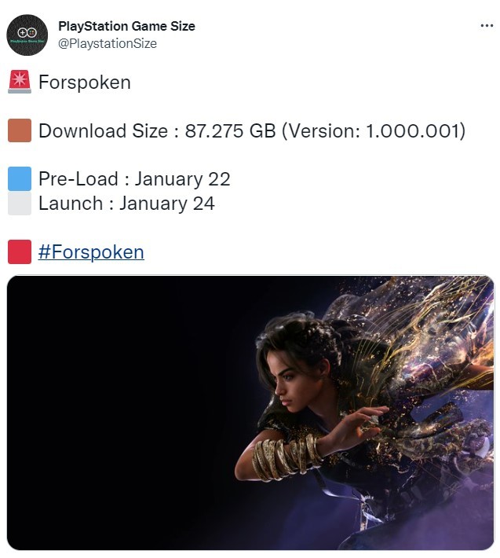Screen dimensions: 500x558
Task: Click the @PlaystationSize handle
Action: (108, 43)
